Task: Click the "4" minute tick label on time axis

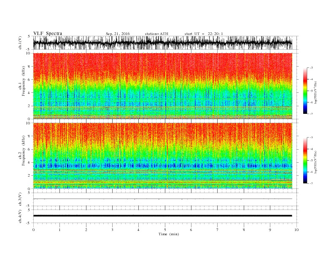Action: [x=138, y=230]
